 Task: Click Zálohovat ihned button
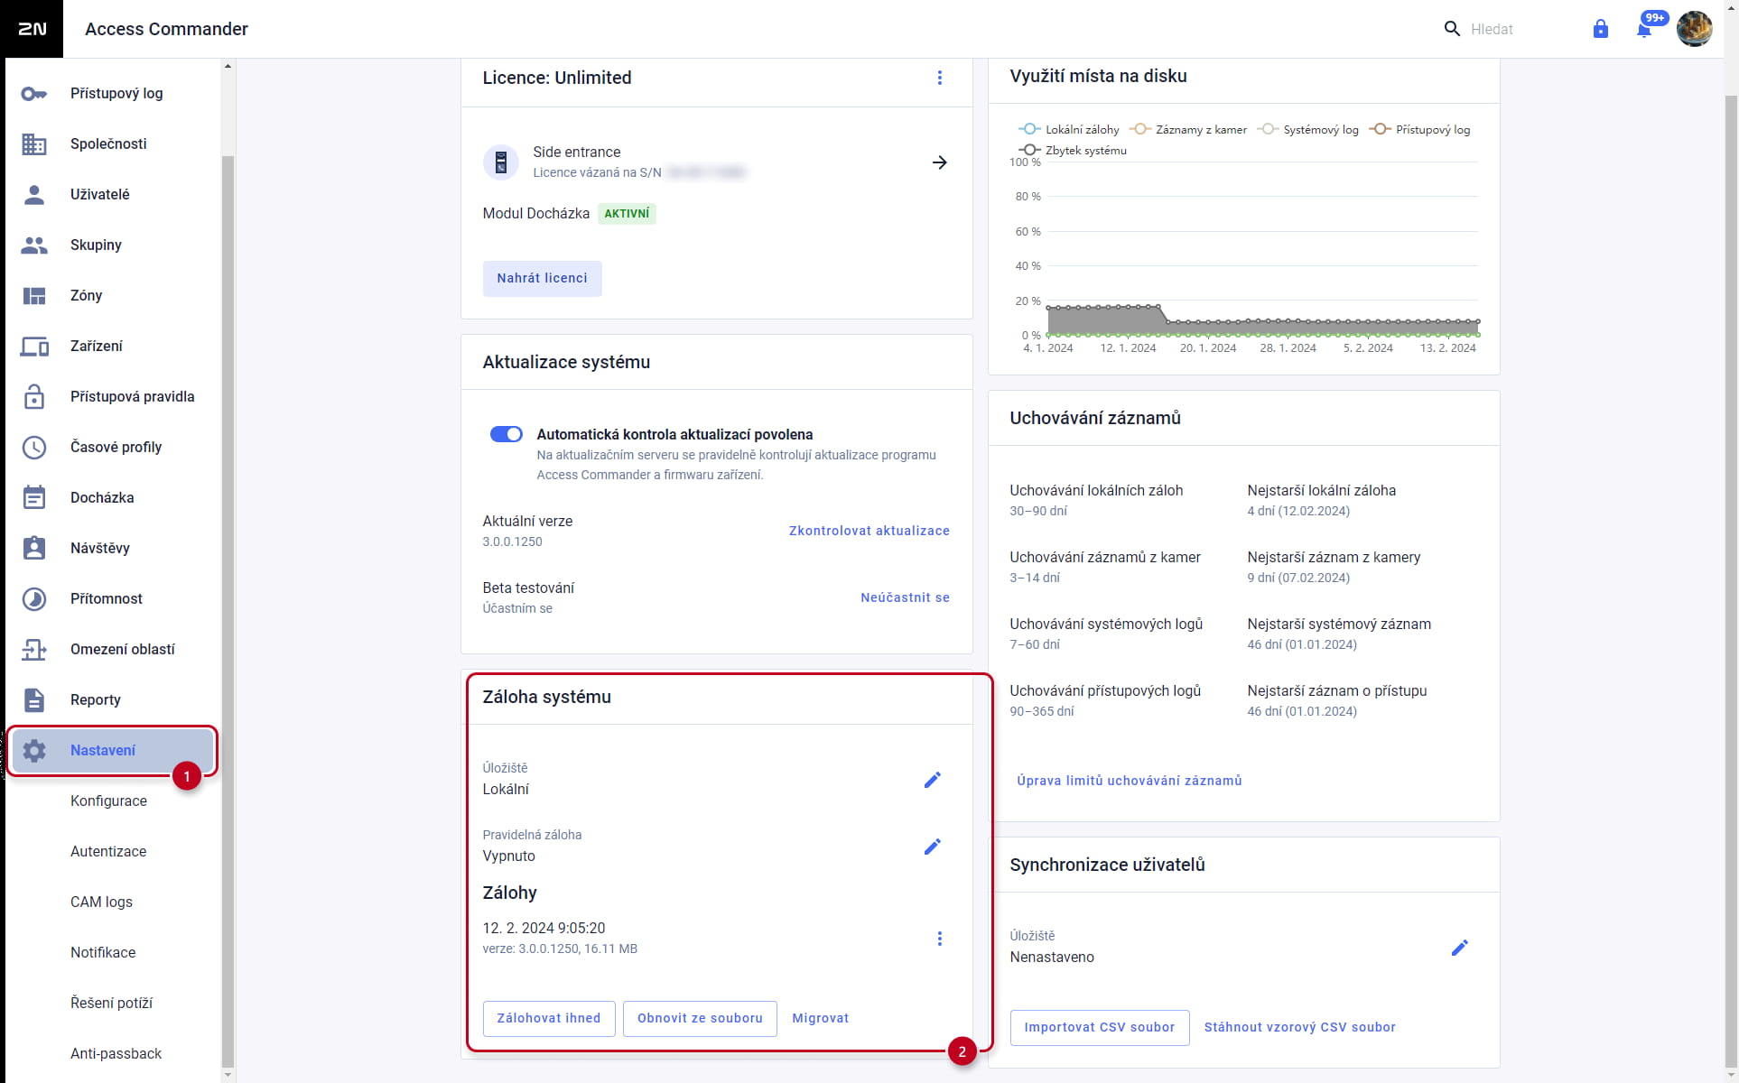(549, 1018)
